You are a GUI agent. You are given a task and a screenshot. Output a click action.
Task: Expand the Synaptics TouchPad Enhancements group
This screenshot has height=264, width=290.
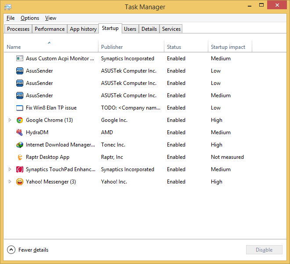pos(10,169)
